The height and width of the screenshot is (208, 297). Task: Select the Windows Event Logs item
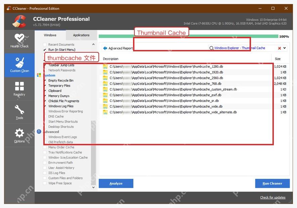click(x=62, y=137)
